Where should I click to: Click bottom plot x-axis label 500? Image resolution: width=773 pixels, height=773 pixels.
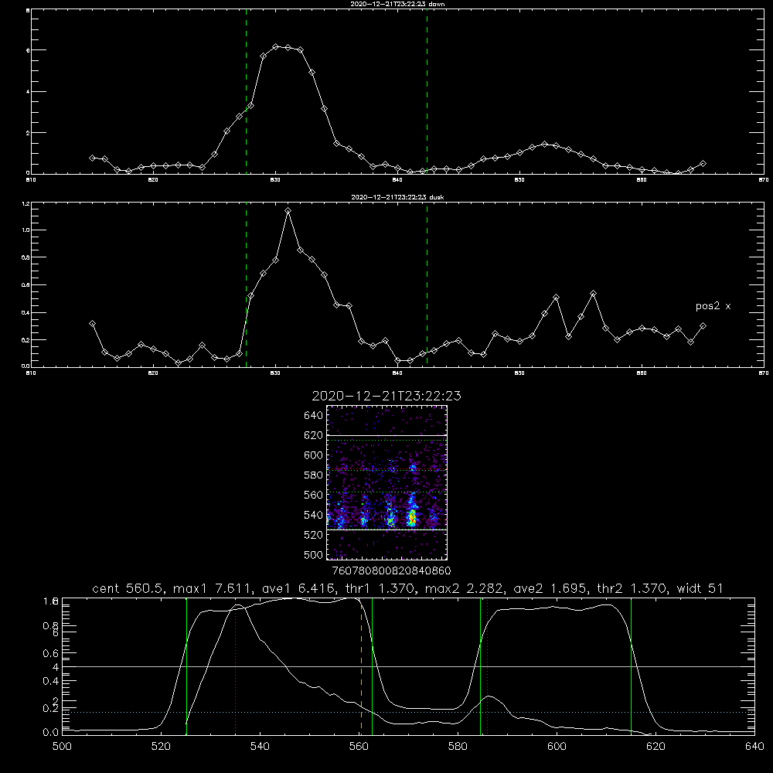click(62, 747)
